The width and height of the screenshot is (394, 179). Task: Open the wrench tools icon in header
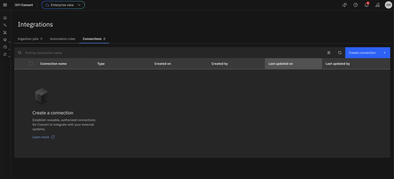(377, 5)
